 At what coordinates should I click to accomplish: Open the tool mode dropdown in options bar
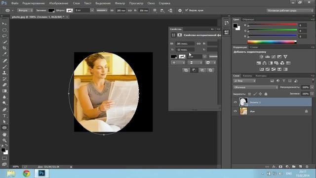(x=25, y=10)
